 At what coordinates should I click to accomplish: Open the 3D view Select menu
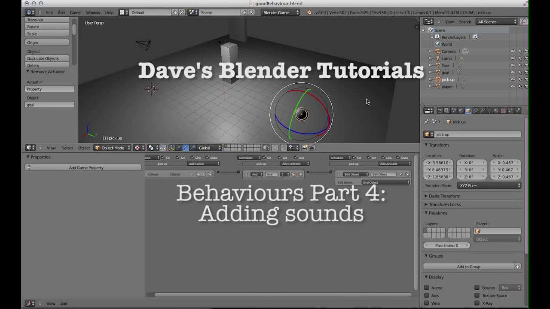point(67,148)
